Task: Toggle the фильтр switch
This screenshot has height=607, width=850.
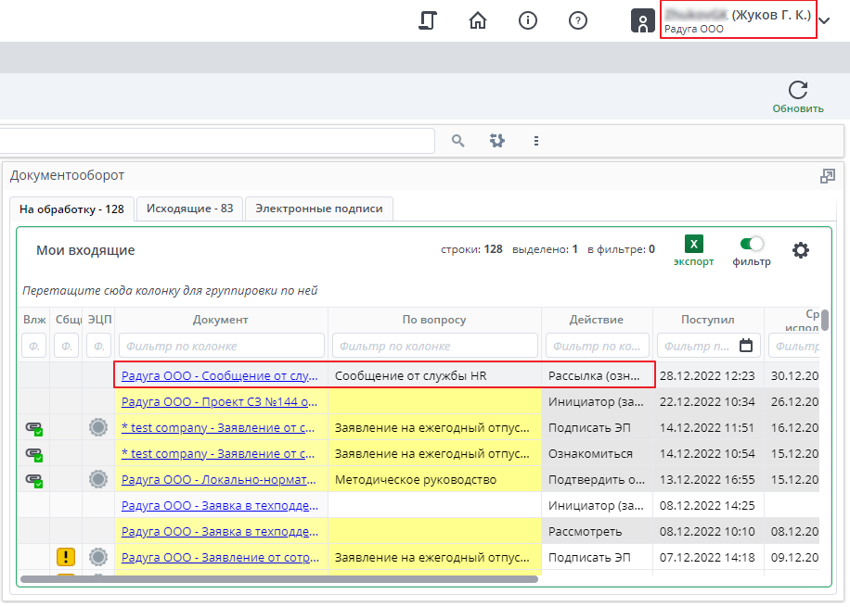Action: coord(752,244)
